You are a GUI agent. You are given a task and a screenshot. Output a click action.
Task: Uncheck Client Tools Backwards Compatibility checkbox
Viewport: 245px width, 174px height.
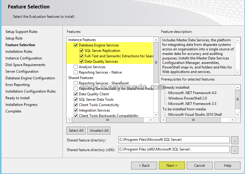[76, 116]
